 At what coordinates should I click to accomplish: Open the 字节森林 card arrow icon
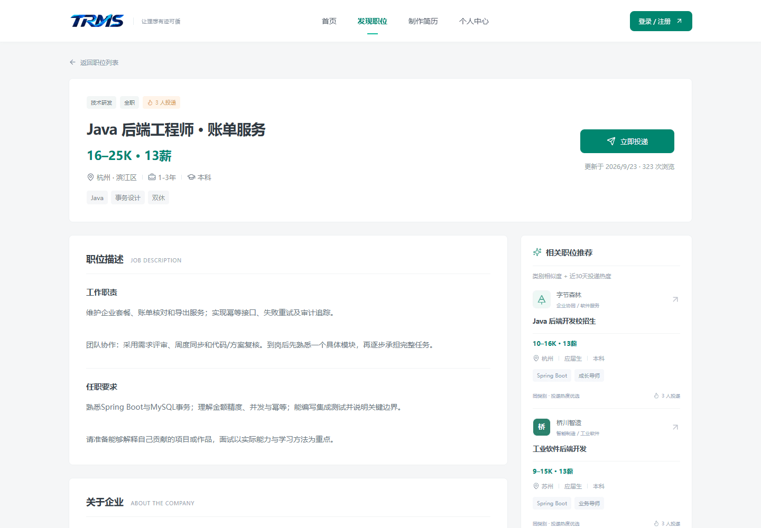click(675, 299)
